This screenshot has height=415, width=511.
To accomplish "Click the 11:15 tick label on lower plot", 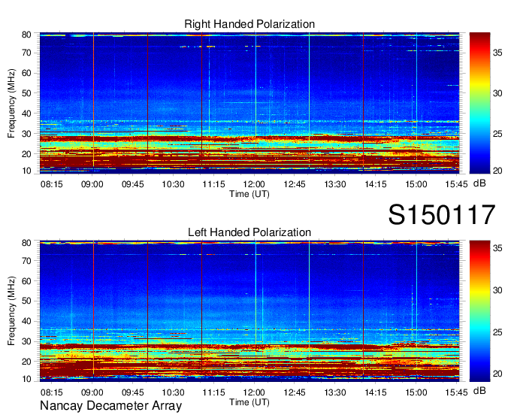I will click(x=213, y=392).
